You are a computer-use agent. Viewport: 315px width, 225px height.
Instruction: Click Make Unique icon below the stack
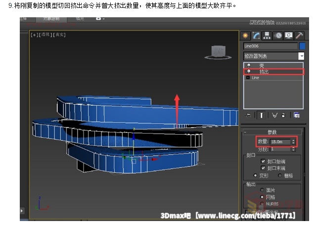point(274,115)
